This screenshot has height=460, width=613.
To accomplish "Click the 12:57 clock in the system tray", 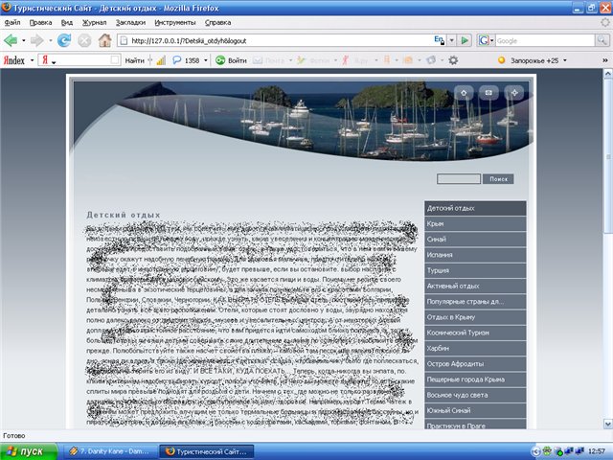I will point(597,451).
